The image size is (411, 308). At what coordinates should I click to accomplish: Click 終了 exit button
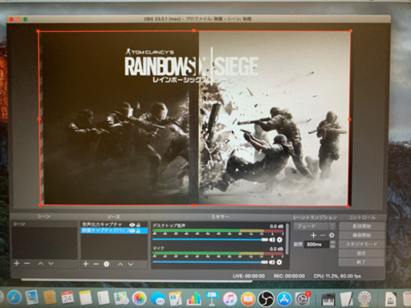click(x=361, y=262)
